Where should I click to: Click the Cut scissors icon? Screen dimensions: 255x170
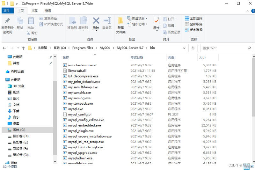pyautogui.click(x=28, y=33)
